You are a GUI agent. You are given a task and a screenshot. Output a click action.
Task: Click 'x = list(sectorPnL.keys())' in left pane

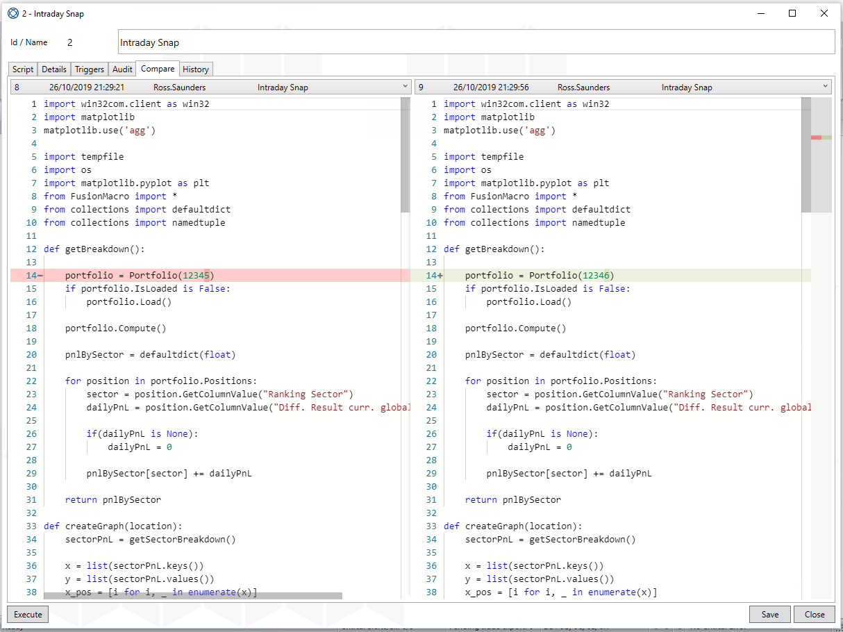[x=135, y=566]
